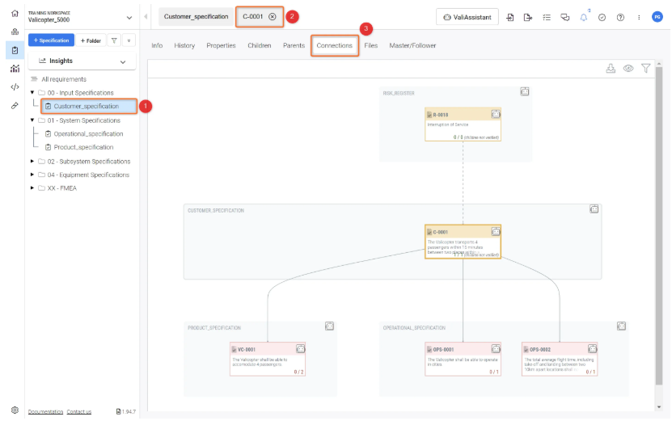Expand the Insights panel
The width and height of the screenshot is (672, 421).
pos(123,61)
